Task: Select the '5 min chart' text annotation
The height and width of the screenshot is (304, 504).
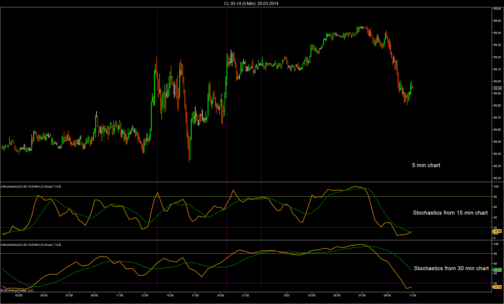Action: point(426,165)
